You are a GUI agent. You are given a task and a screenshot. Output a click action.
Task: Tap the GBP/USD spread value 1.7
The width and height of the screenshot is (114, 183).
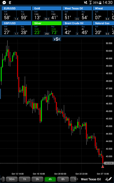click(16, 34)
